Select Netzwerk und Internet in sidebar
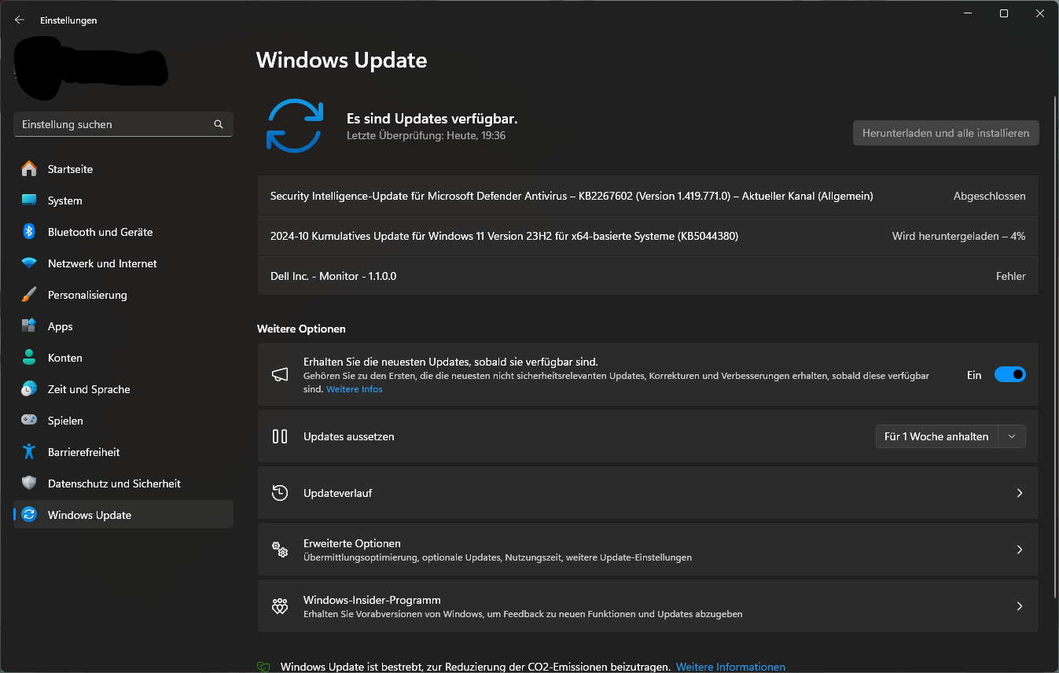Viewport: 1059px width, 673px height. click(x=123, y=263)
